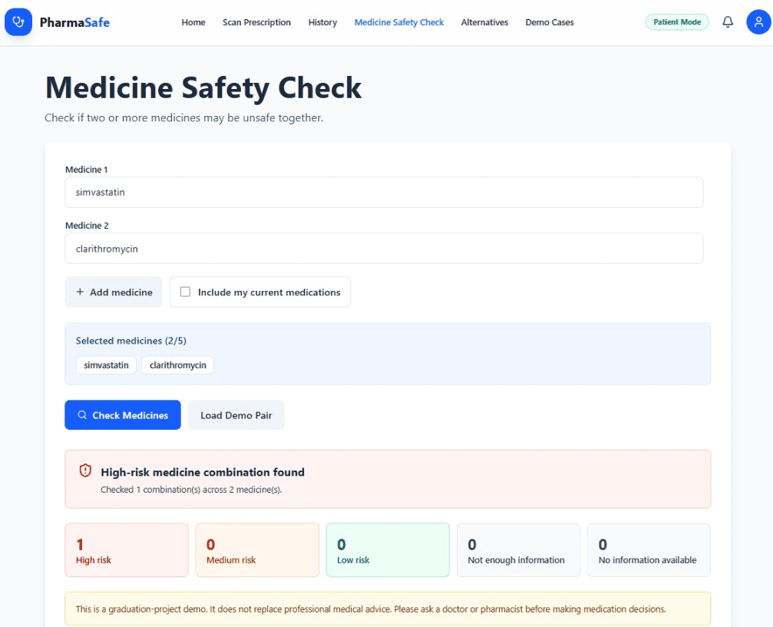Click the 'Medicine 1' field label

pyautogui.click(x=86, y=170)
